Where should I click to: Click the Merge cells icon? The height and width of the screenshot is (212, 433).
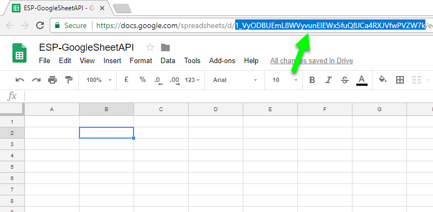click(x=416, y=80)
